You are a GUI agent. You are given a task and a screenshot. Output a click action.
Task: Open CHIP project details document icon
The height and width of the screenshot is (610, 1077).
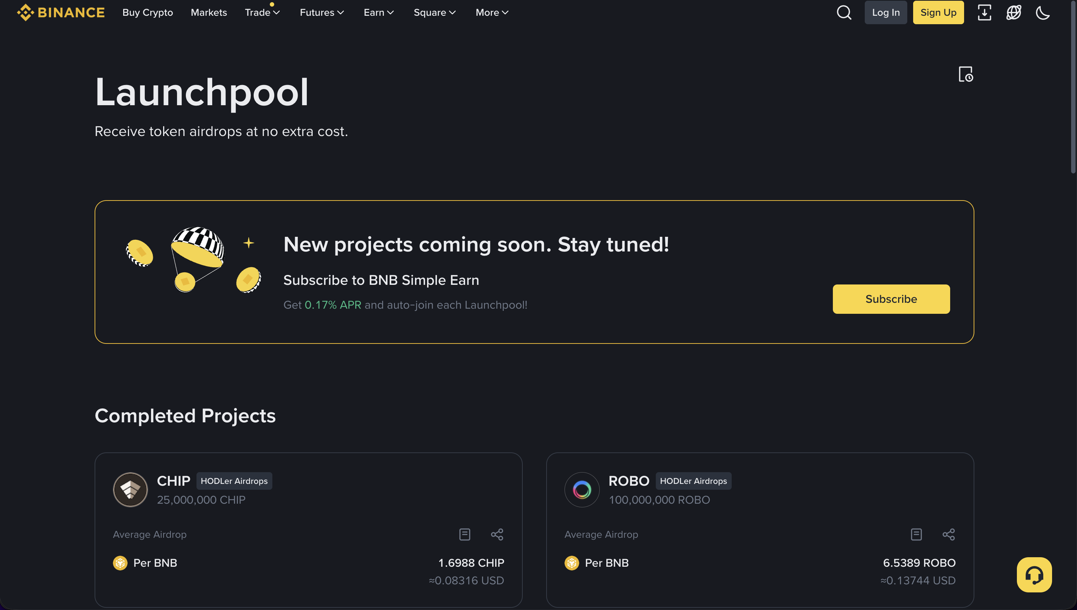464,534
